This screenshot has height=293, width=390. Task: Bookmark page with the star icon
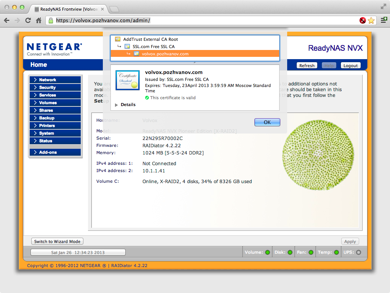coord(371,21)
